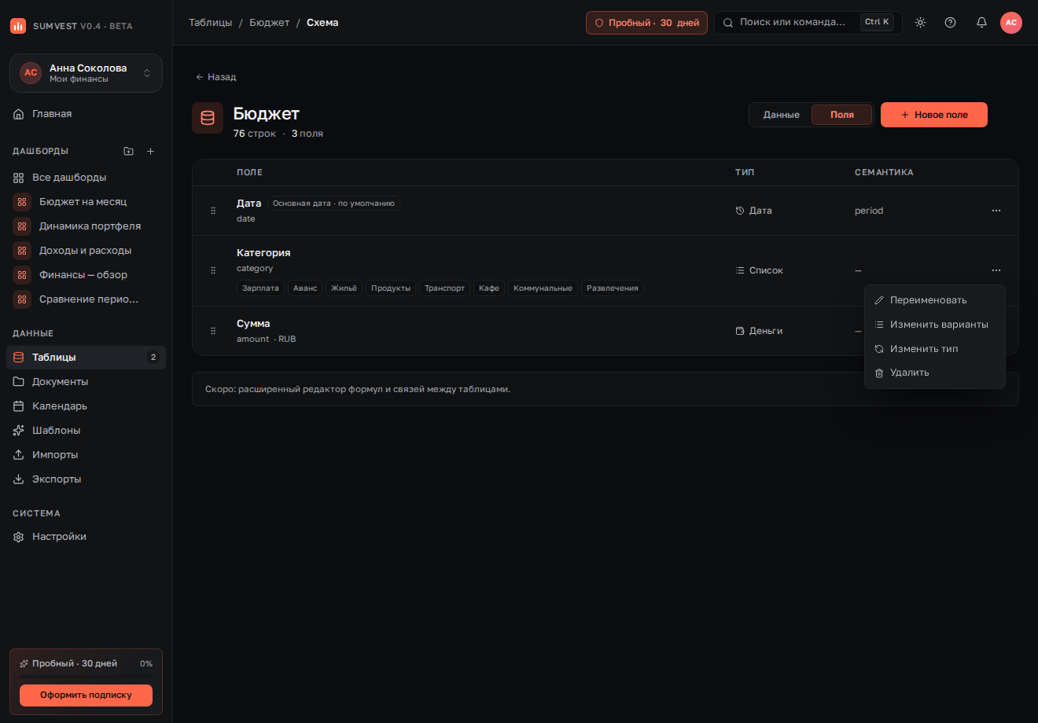Screen dimensions: 1038x723
Task: Click Оформить подписку button
Action: click(x=86, y=695)
